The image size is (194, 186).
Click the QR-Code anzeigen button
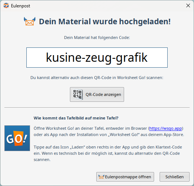click(97, 94)
